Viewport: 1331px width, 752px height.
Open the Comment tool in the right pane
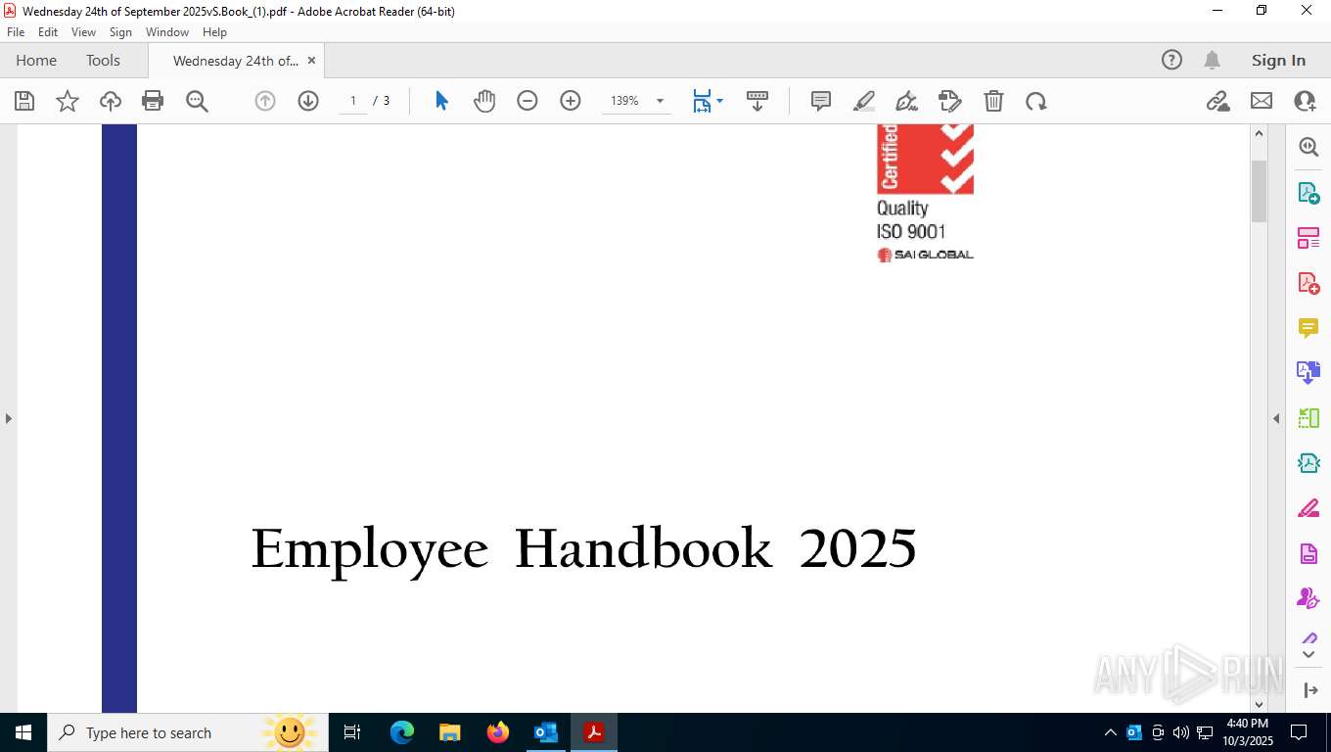point(1308,327)
